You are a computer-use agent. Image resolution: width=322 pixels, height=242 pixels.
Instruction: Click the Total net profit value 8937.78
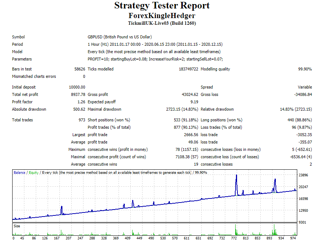point(78,94)
